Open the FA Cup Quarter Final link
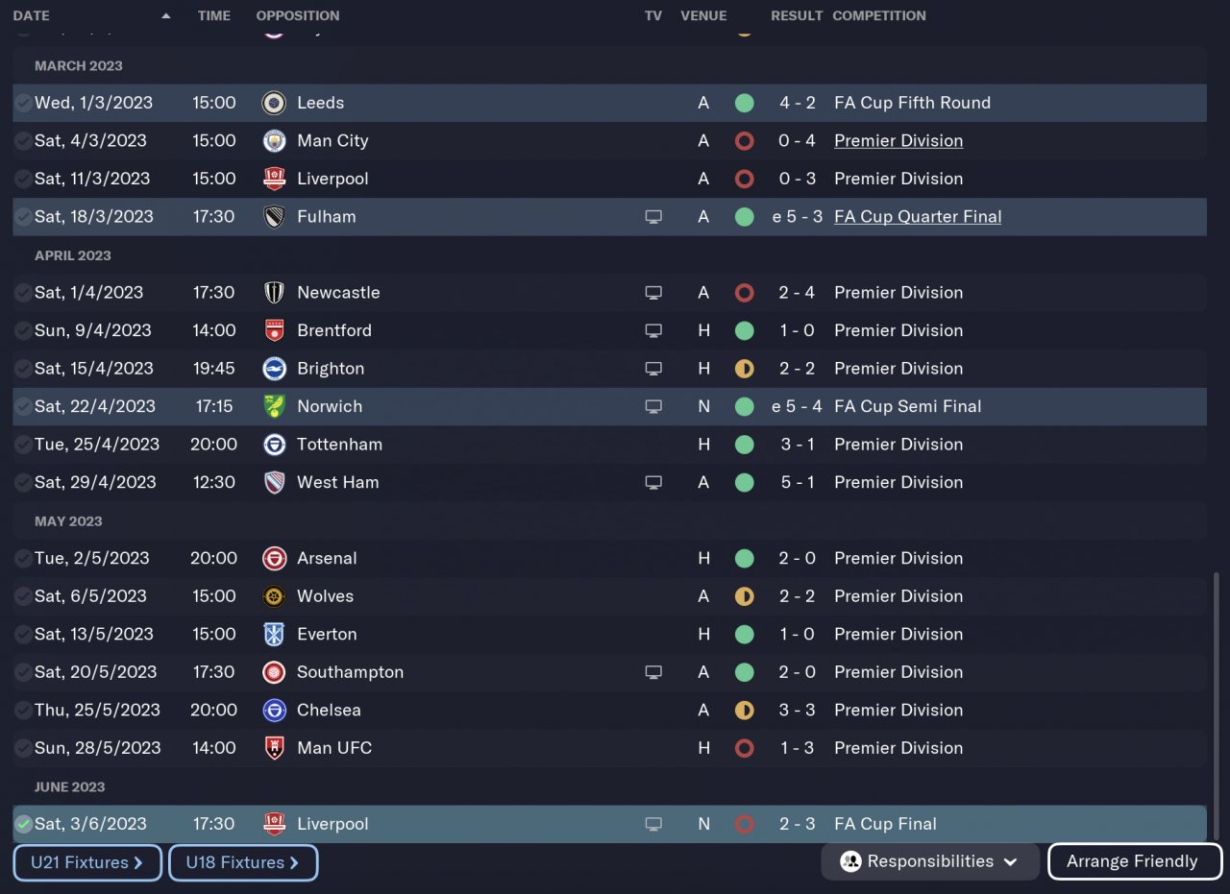The height and width of the screenshot is (894, 1230). (917, 217)
